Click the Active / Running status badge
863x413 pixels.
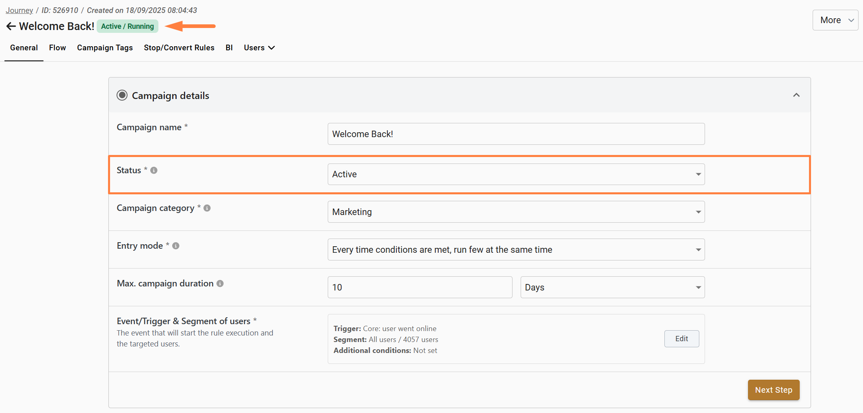point(128,26)
